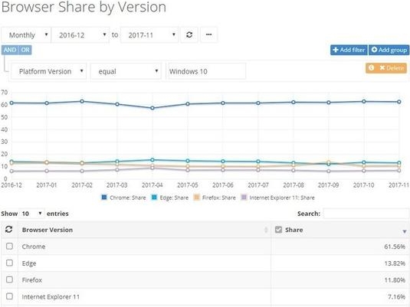Click Edge data point at 2017-04
Screen dimensions: 410x307
153,160
